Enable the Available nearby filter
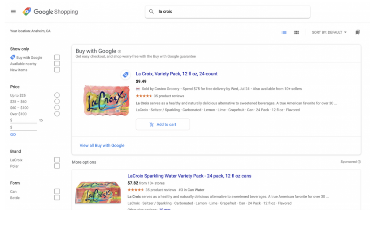Screen dimensions: 370x227 click(57, 63)
